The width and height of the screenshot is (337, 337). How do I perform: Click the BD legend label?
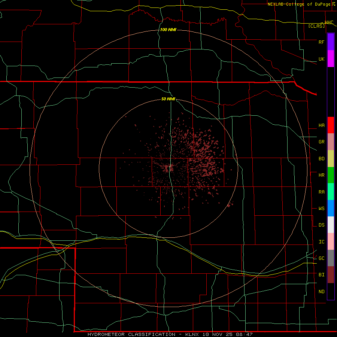(321, 159)
